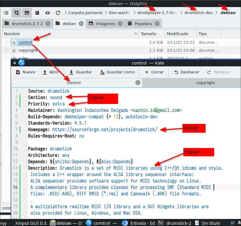The width and height of the screenshot is (241, 226).
Task: Click line number 16 in gutter
Action: pos(15,187)
